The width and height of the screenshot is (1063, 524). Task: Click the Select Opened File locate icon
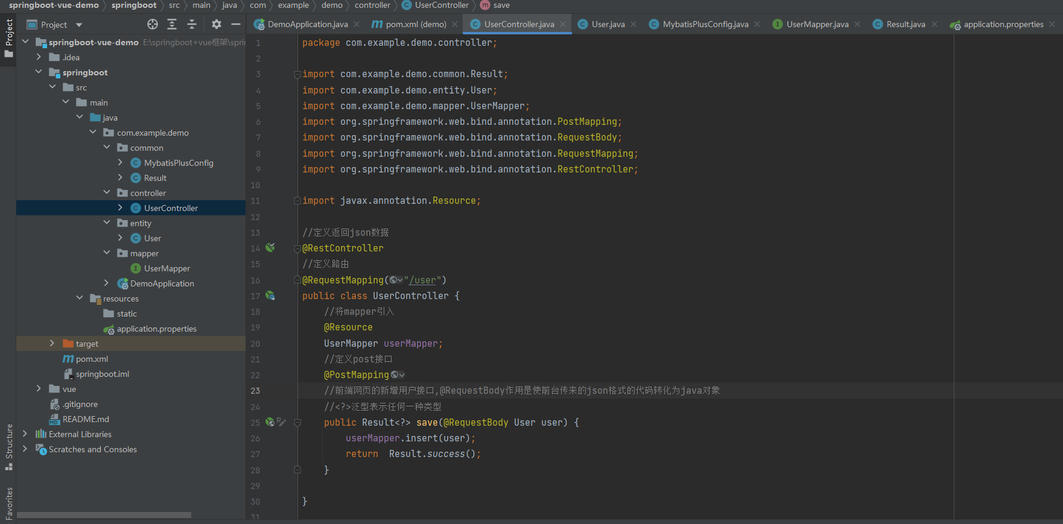(x=153, y=24)
